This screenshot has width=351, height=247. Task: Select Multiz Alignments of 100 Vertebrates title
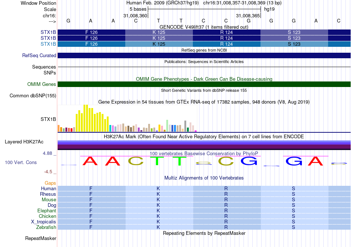(204, 178)
